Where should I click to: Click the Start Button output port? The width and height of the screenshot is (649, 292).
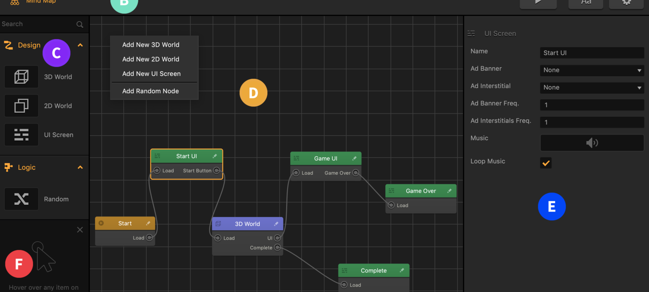(216, 171)
